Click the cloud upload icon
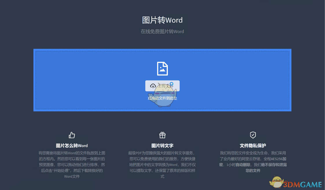 coord(153,86)
